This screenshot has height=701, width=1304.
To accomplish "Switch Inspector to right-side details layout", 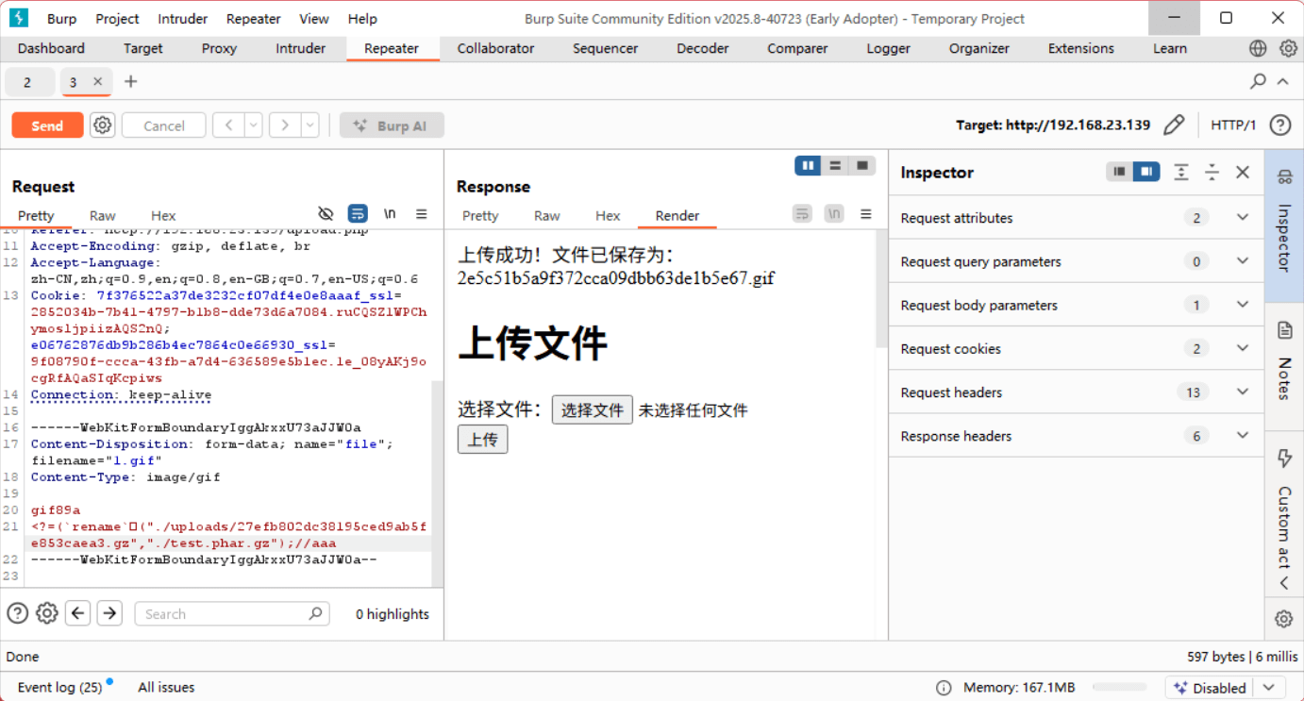I will click(1146, 172).
